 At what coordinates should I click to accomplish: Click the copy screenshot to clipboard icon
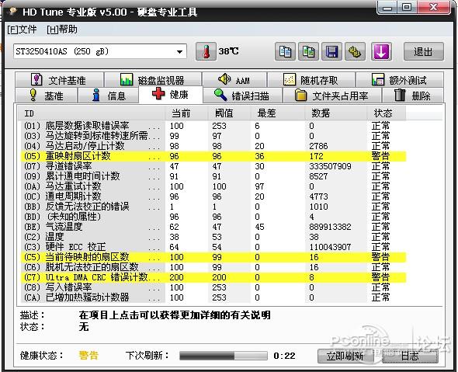(x=308, y=51)
